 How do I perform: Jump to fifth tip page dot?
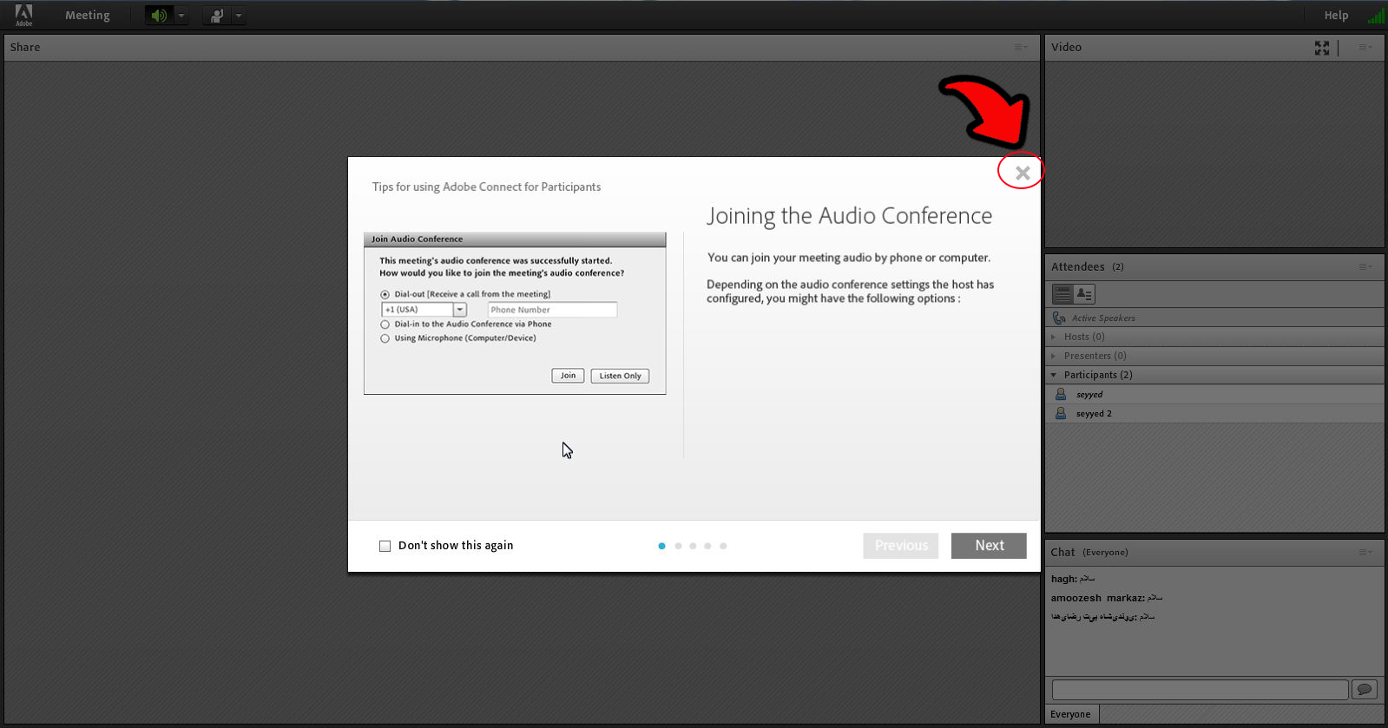(x=723, y=546)
